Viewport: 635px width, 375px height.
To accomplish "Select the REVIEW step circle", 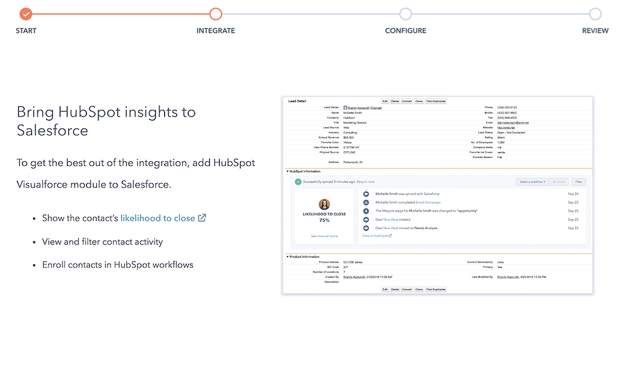I will click(595, 14).
